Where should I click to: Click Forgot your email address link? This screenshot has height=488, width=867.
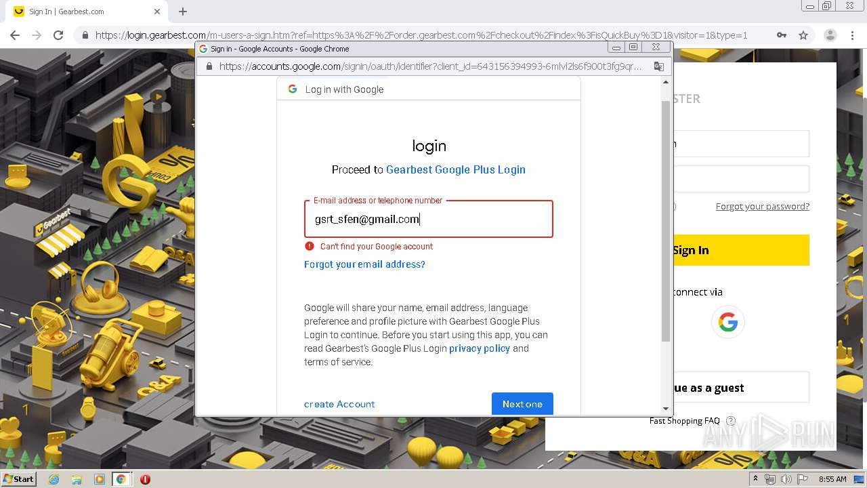[x=364, y=264]
